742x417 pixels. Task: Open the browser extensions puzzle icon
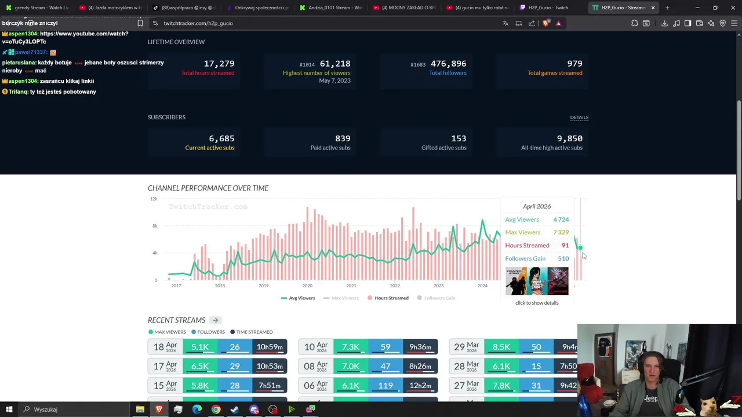634,23
